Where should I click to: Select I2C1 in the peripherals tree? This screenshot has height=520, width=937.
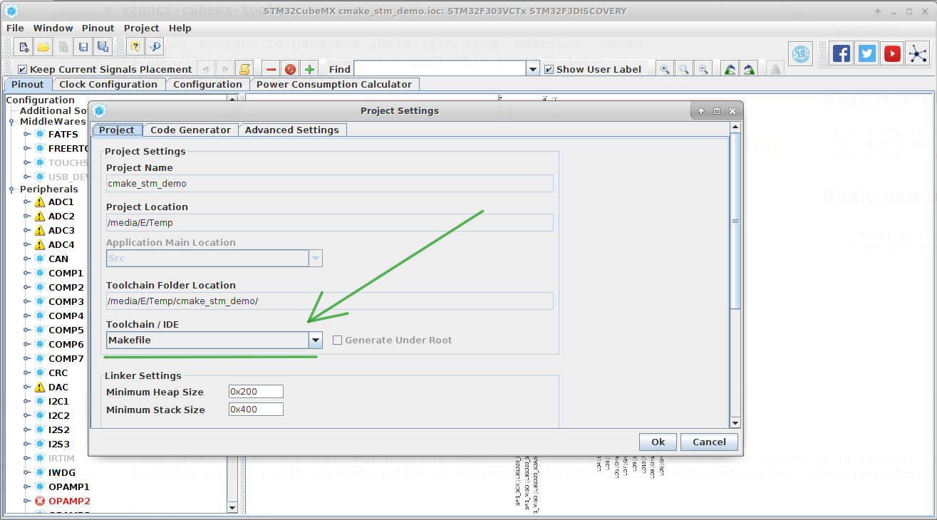58,401
